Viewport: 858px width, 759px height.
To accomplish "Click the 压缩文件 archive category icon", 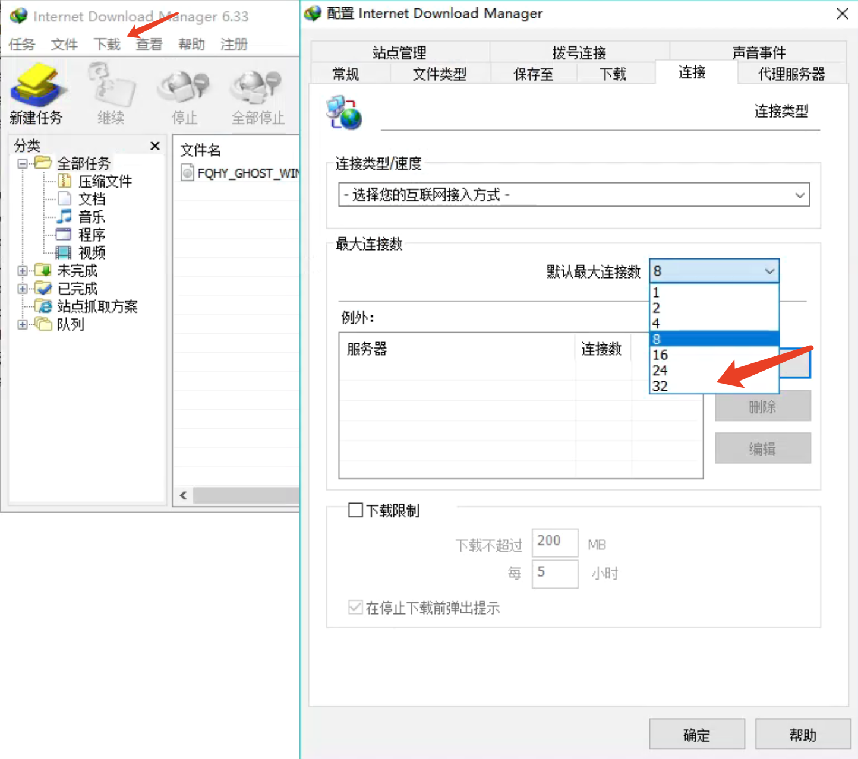I will (x=65, y=181).
